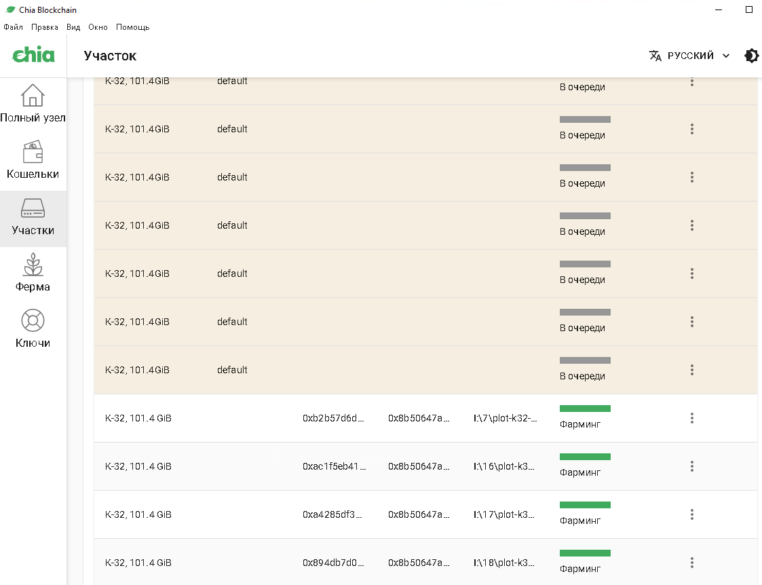This screenshot has width=762, height=585.
Task: Click the Chia leaf icon in title bar
Action: [10, 10]
